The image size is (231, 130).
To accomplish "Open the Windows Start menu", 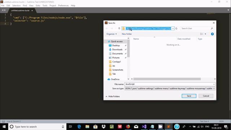I will tap(4, 127).
